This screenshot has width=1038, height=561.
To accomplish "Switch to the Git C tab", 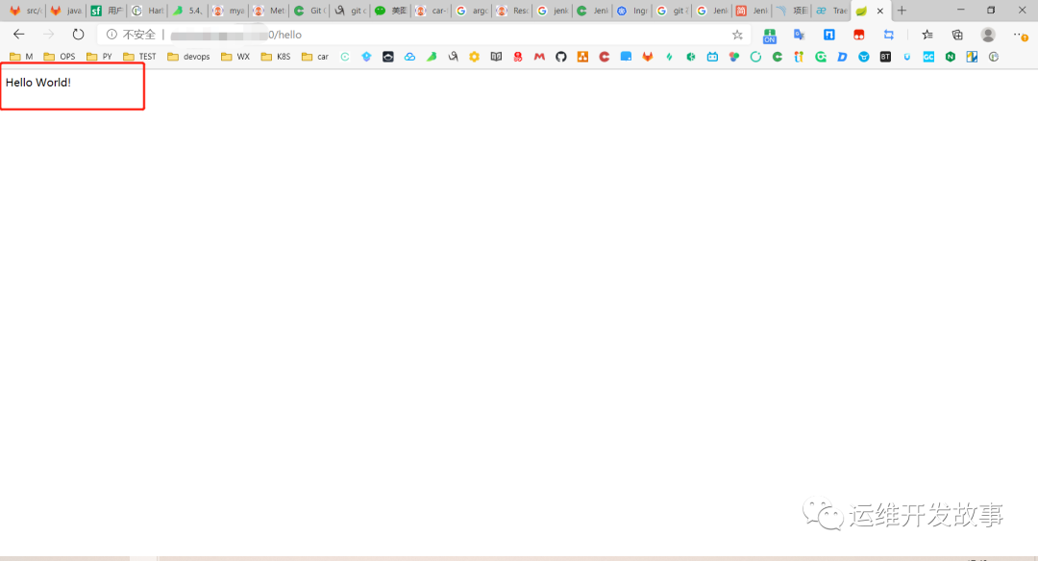I will pos(309,11).
